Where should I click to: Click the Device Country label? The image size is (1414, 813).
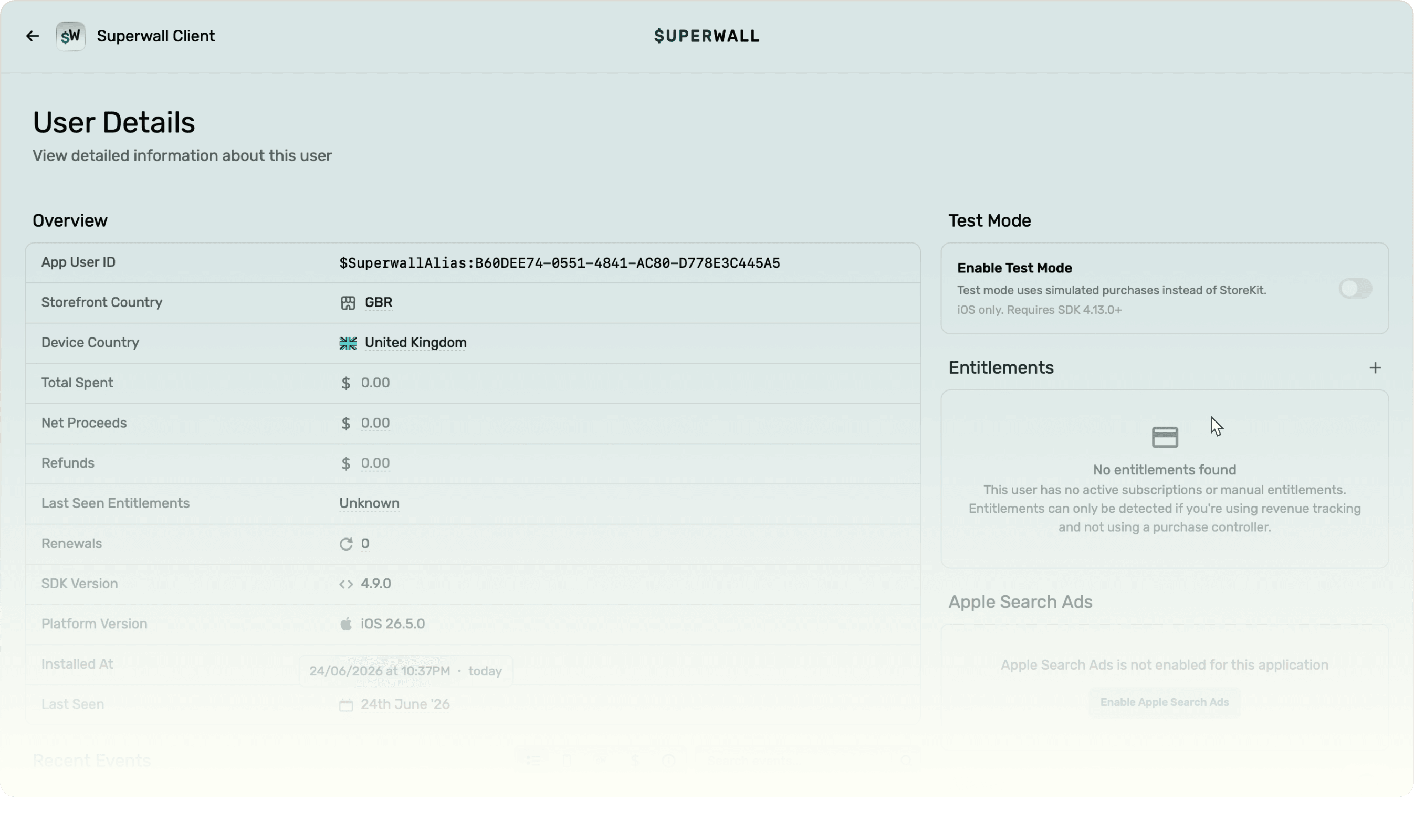pyautogui.click(x=90, y=343)
